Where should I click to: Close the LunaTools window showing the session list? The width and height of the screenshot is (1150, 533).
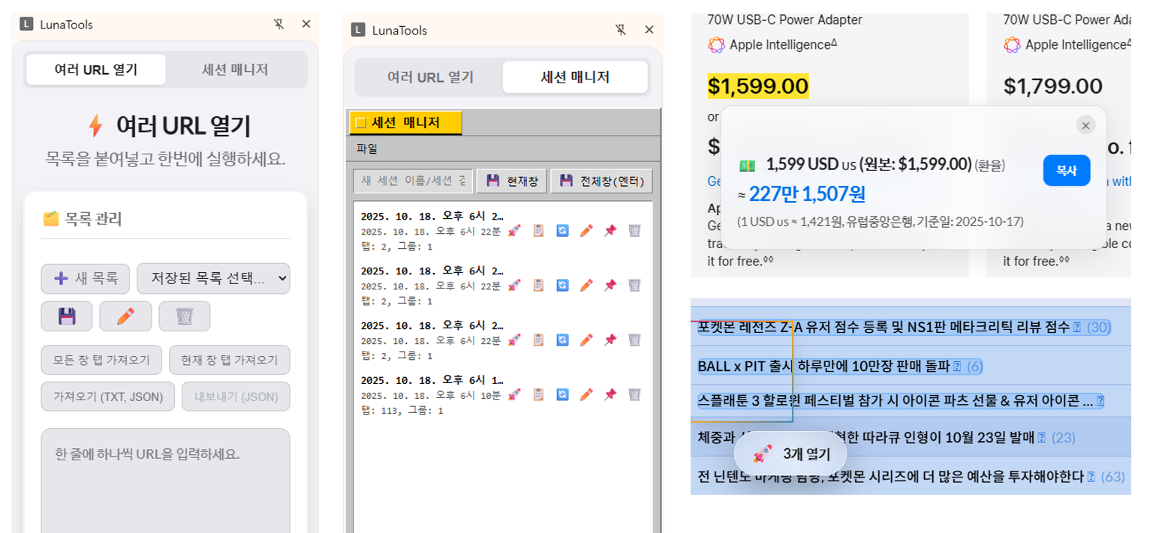point(649,30)
